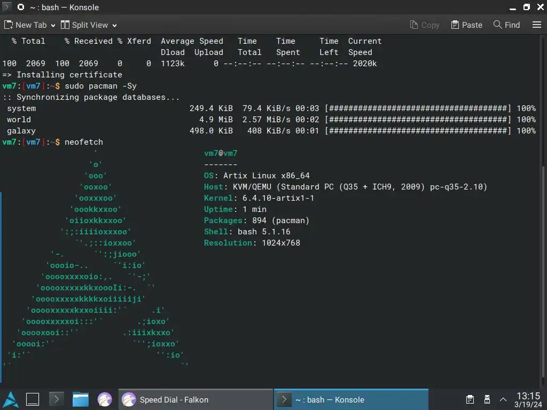The image size is (547, 410).
Task: Switch to Speed Dial - Falkon window
Action: coord(196,399)
